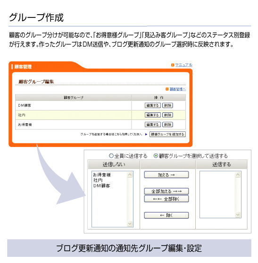Go to 顧客管理へ link
Image resolution: width=258 pixels, height=263 pixels.
(178, 89)
